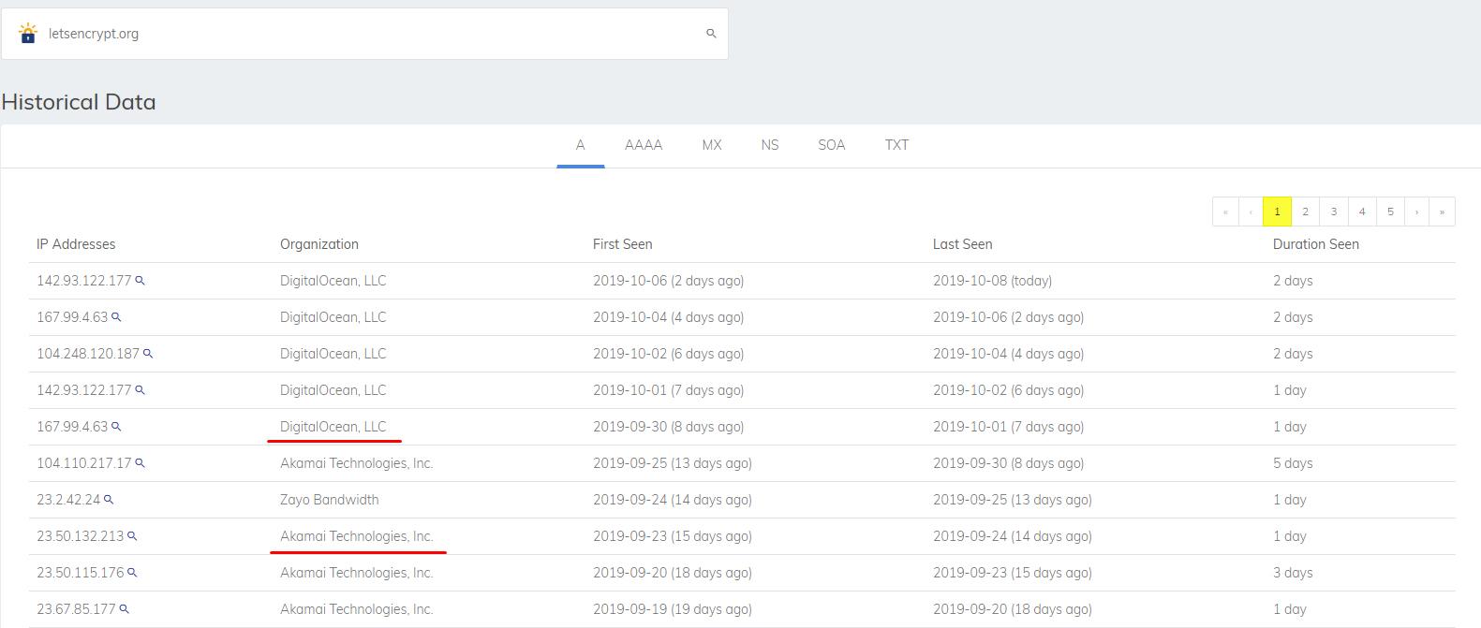
Task: Open IP address 23.50.115.176
Action: coord(81,573)
